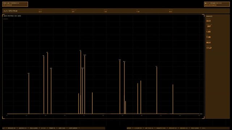232x130 pixels.
Task: Select the shortest peak in the spectrum
Action: 126,107
